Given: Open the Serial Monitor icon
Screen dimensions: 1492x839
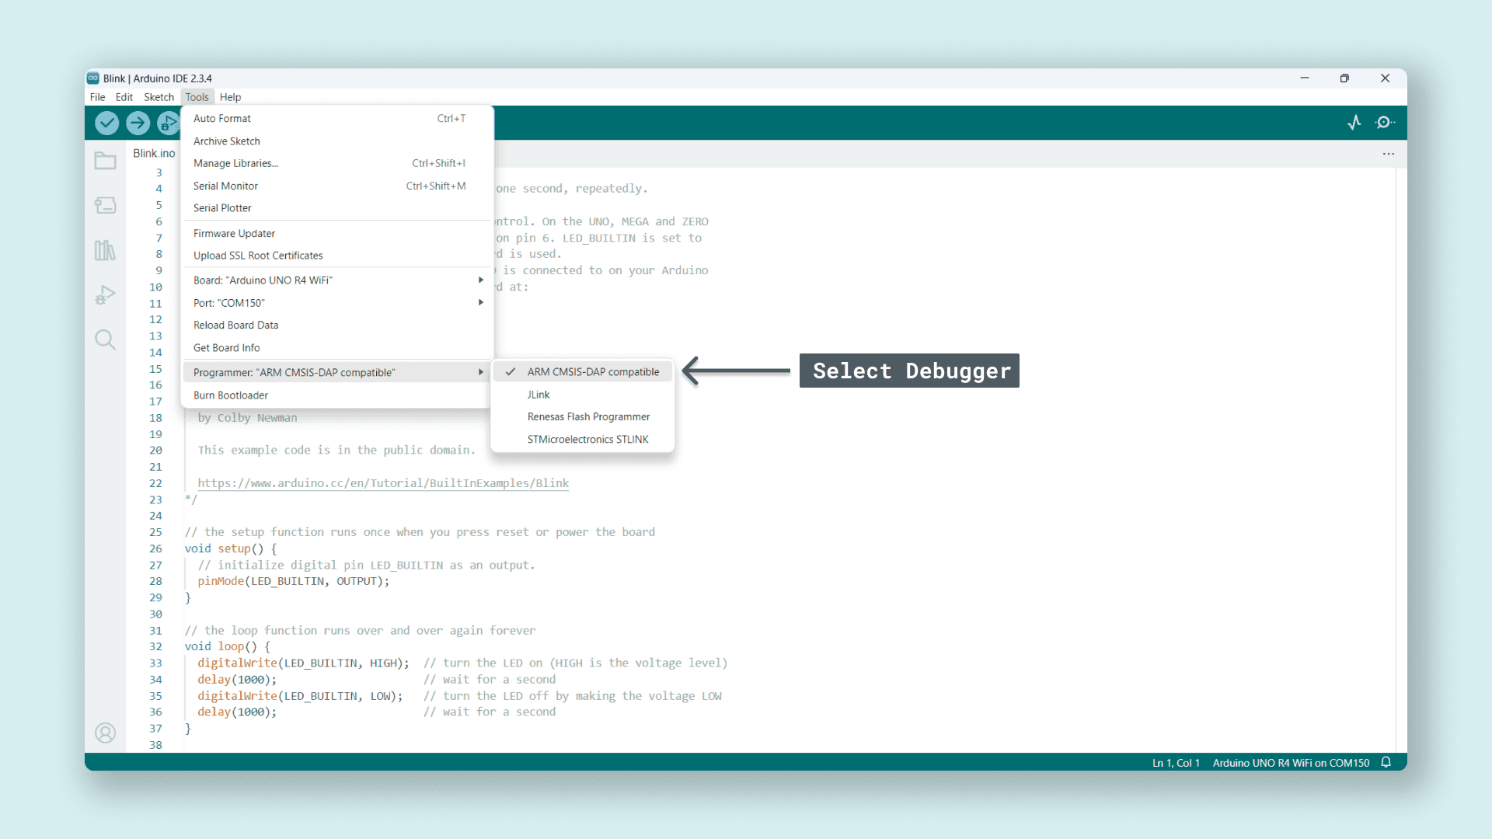Looking at the screenshot, I should coord(1386,123).
